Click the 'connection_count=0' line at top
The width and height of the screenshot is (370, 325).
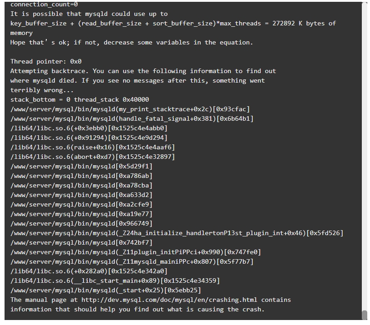(x=44, y=5)
